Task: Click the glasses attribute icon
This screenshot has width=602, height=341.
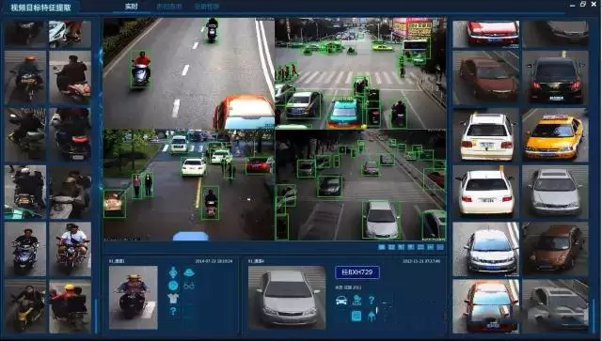Action: pos(189,286)
